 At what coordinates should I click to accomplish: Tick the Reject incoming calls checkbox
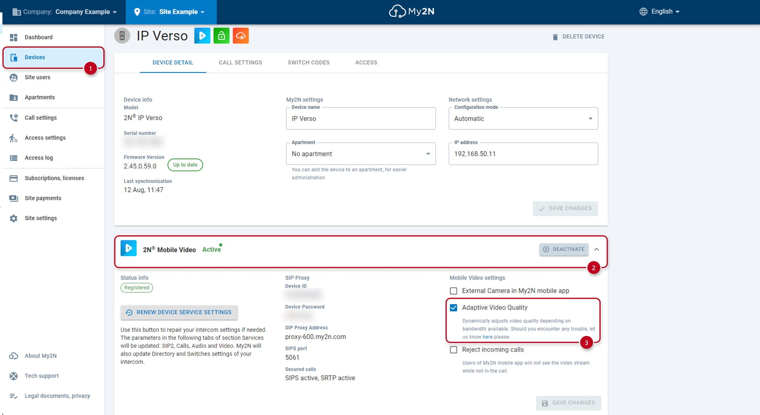point(454,350)
